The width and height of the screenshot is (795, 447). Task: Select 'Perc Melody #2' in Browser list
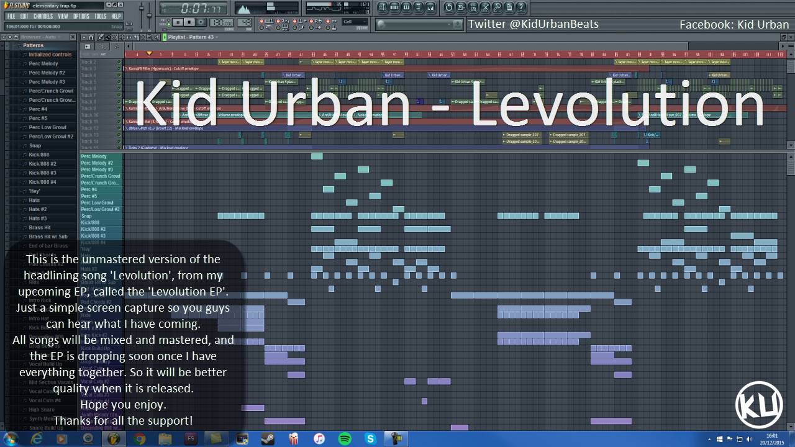tap(47, 73)
